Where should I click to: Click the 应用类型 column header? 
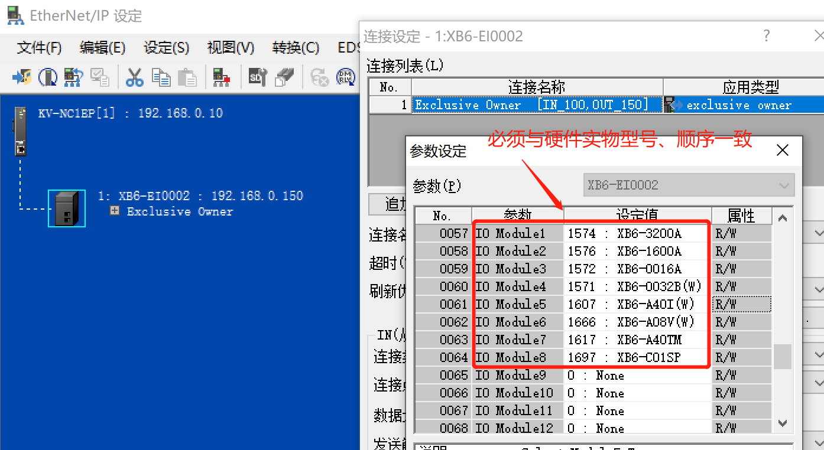750,87
